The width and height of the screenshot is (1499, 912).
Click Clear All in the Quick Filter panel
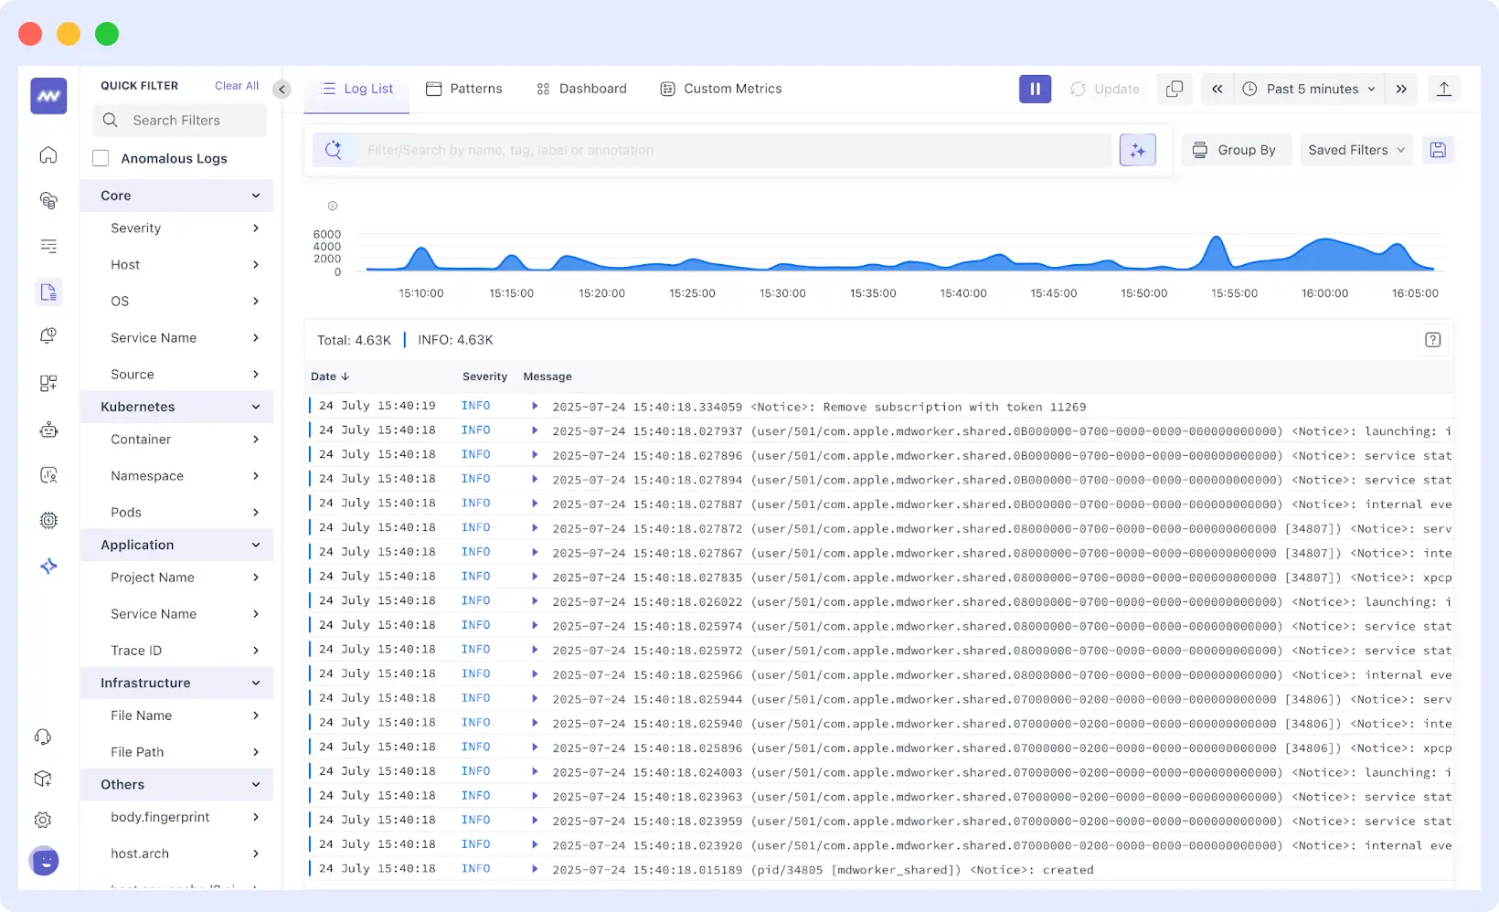236,85
